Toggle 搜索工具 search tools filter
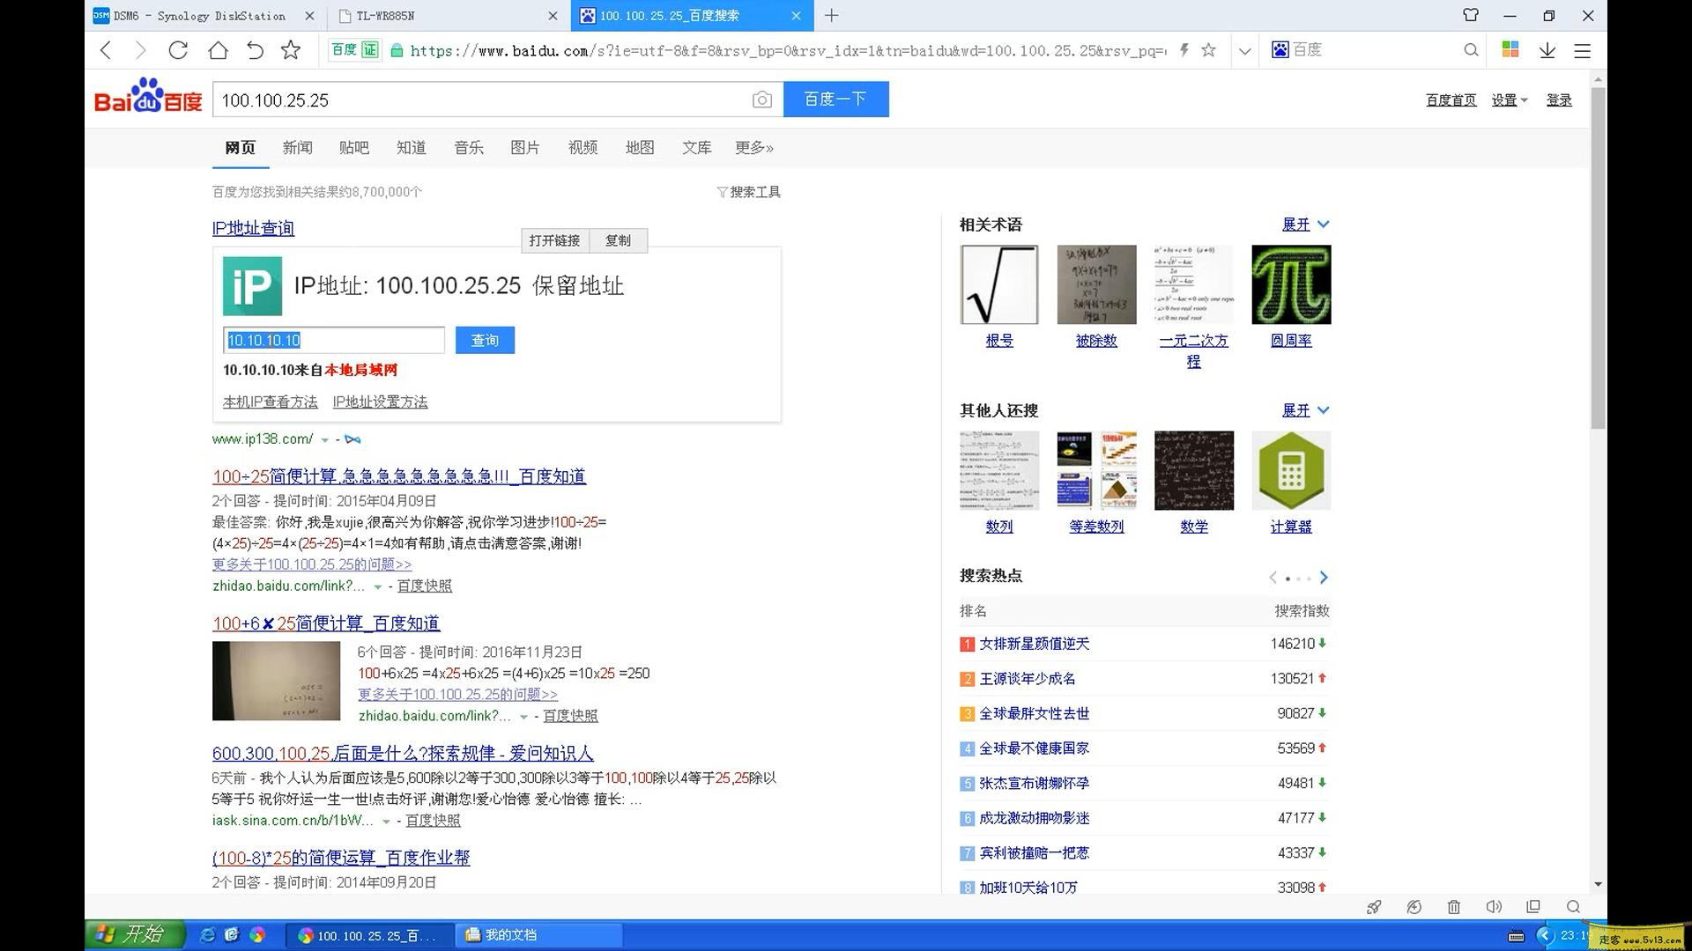 [749, 192]
